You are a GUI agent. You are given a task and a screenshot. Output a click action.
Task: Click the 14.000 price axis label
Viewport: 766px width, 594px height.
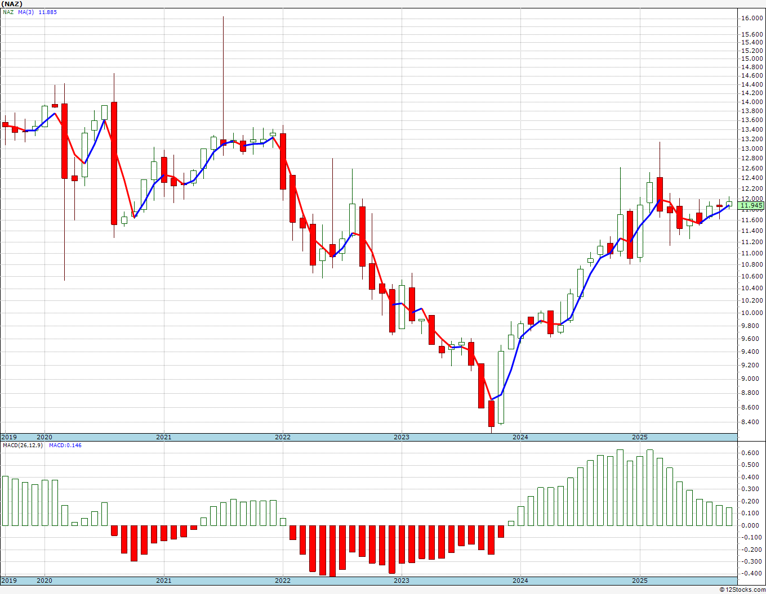(x=752, y=102)
